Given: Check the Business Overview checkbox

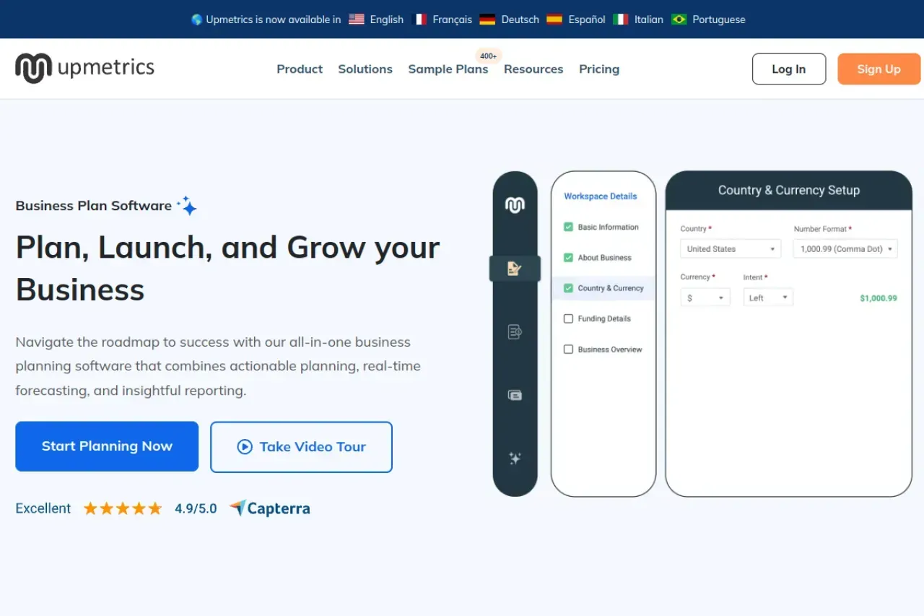Looking at the screenshot, I should tap(568, 349).
